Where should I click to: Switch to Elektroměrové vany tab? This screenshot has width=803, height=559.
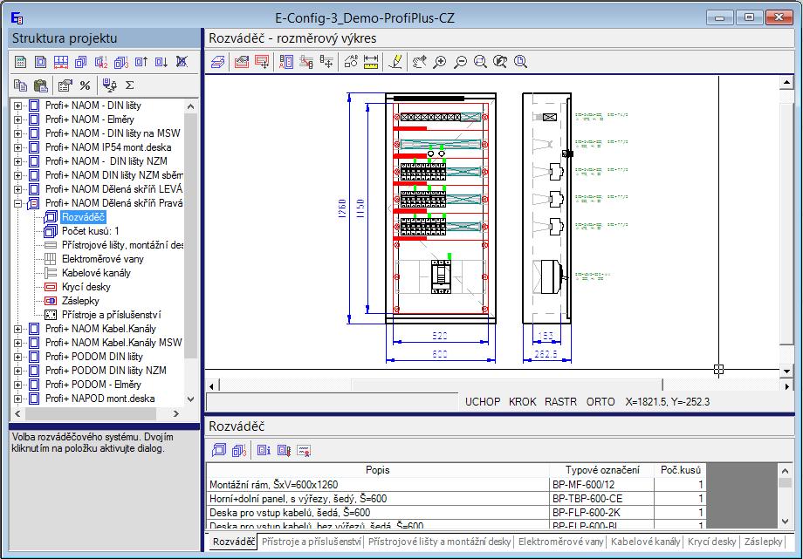click(560, 542)
